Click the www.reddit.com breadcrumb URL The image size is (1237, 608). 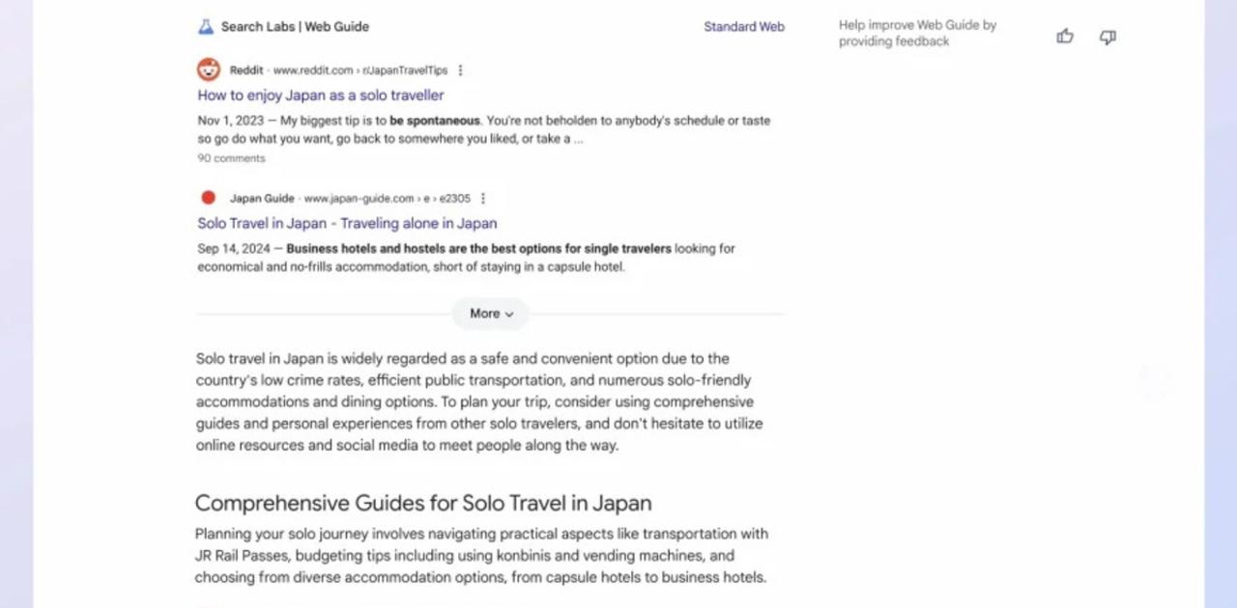click(360, 70)
